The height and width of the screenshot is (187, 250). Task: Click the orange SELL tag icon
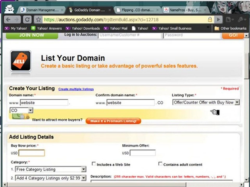tap(21, 61)
